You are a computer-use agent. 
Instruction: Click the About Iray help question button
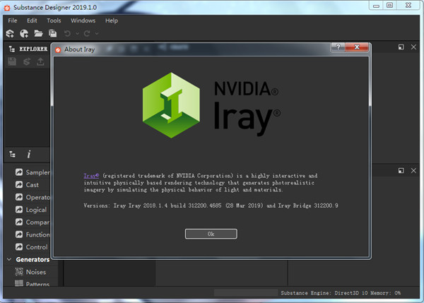coord(338,47)
